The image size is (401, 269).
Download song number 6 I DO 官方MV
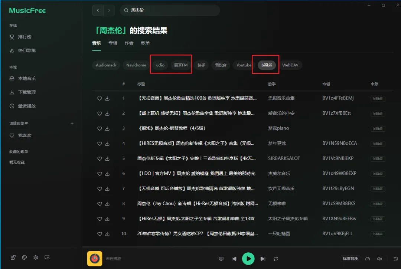(107, 174)
